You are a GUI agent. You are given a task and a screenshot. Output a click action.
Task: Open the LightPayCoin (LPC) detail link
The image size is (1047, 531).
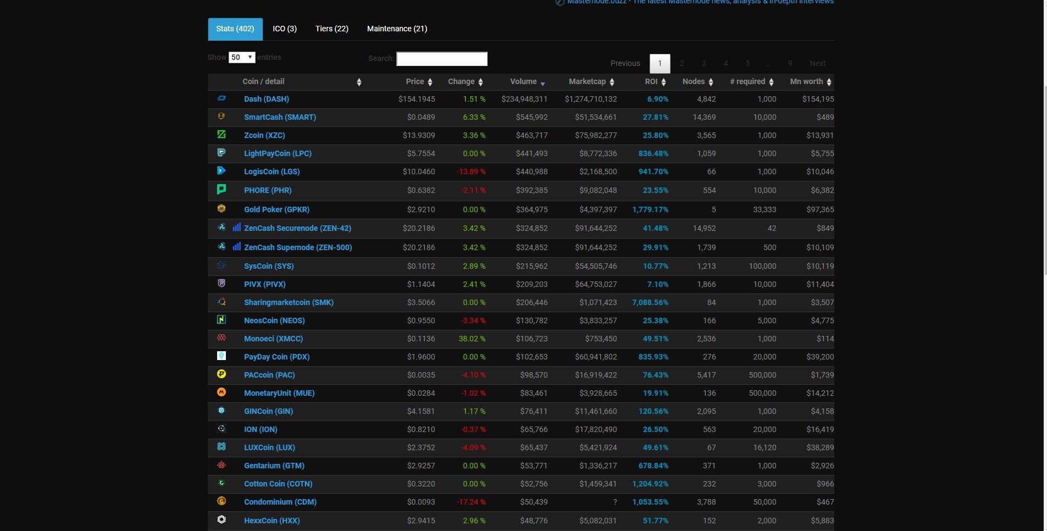[278, 153]
